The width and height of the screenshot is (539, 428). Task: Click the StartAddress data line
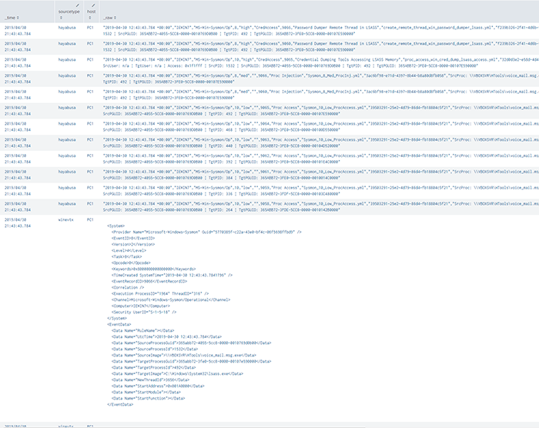pos(158,386)
